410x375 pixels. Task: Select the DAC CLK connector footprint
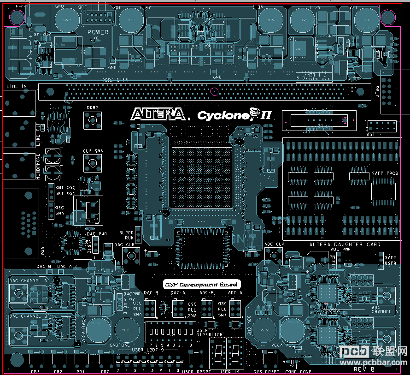tap(131, 256)
